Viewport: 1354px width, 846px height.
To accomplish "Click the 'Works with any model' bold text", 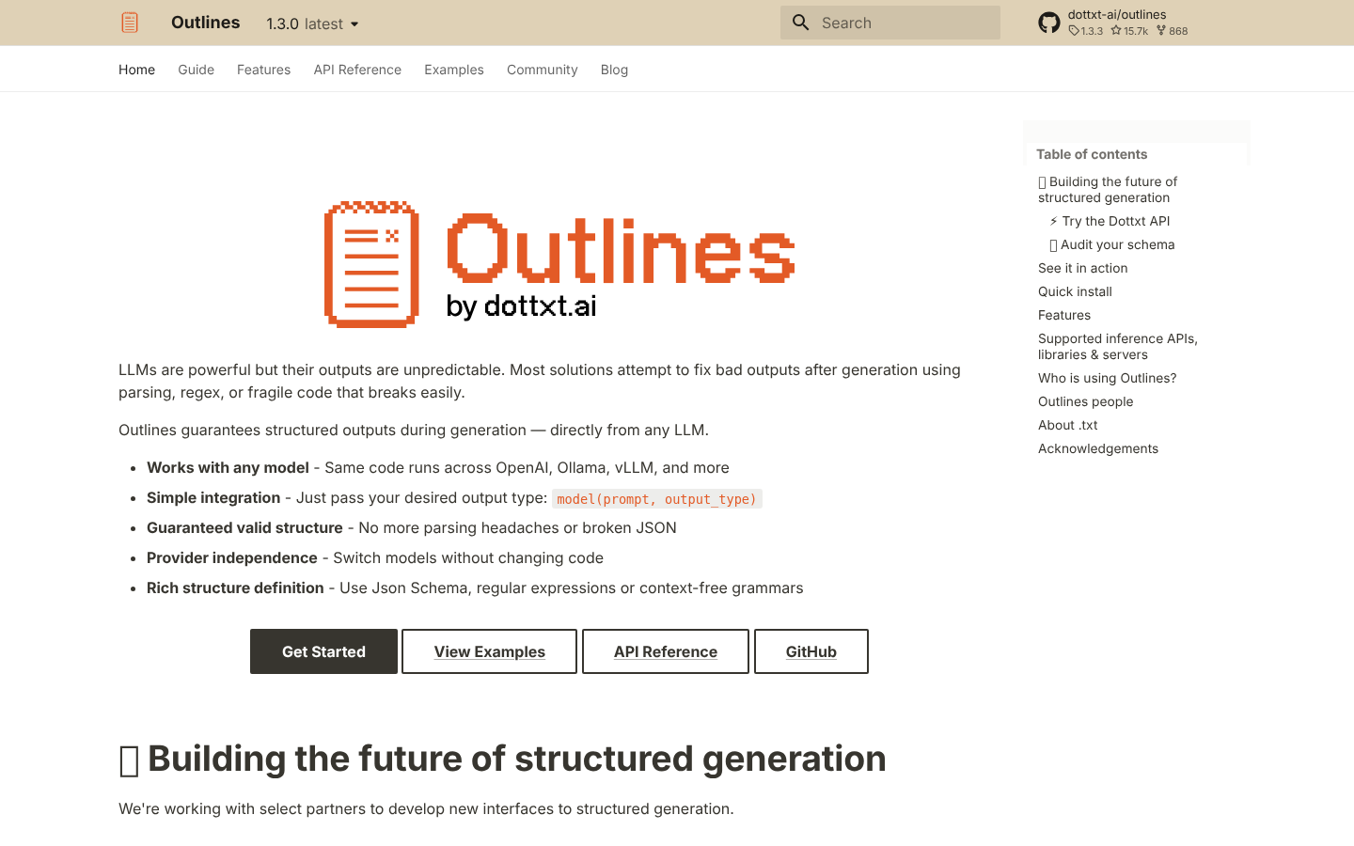I will pos(228,467).
